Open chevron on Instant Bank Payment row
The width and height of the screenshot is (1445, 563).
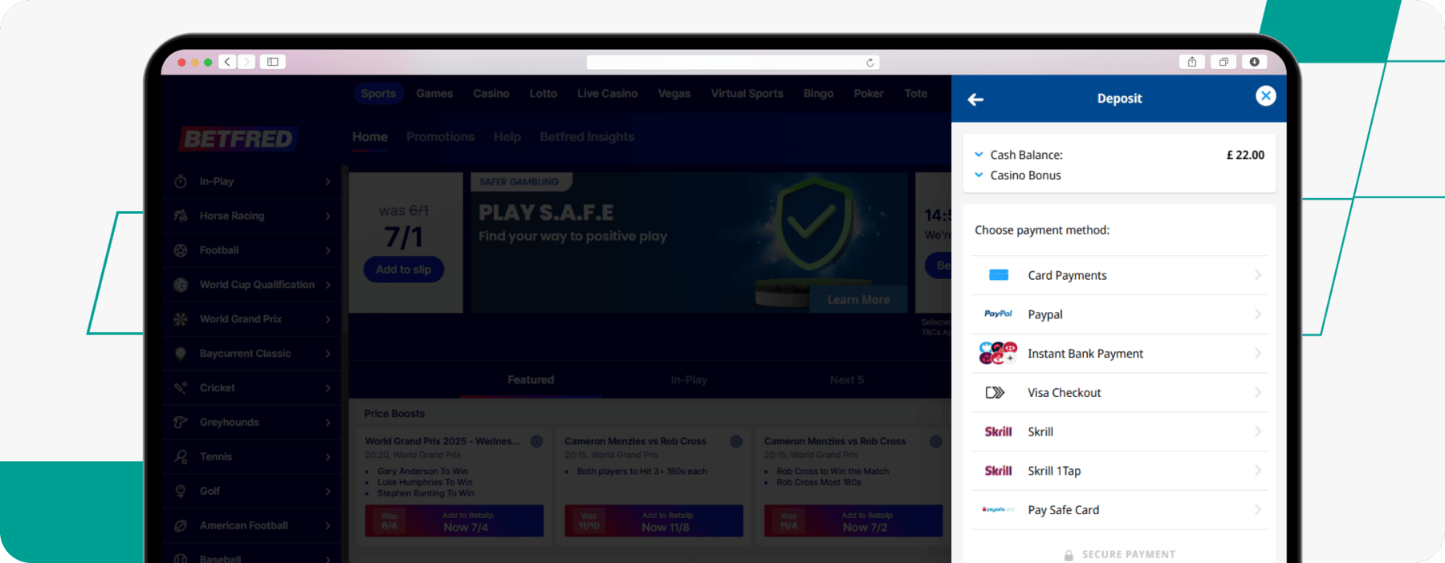click(1258, 354)
